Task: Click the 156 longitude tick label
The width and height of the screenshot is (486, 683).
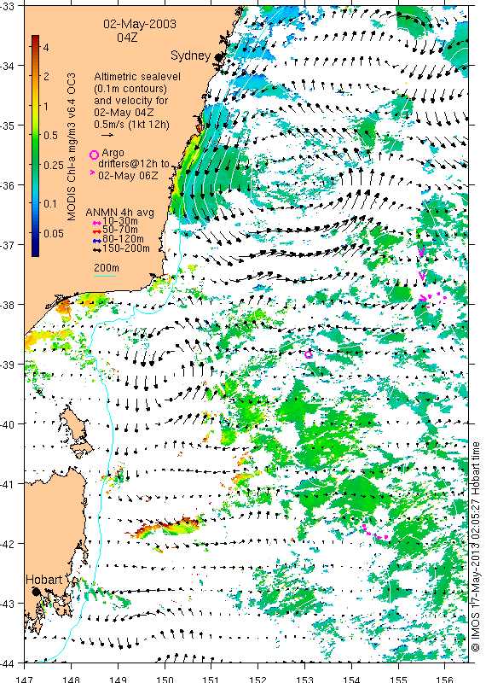Action: (x=445, y=679)
